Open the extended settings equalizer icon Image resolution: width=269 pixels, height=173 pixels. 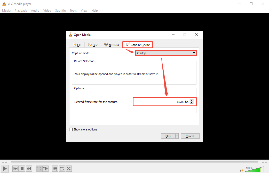pos(45,169)
